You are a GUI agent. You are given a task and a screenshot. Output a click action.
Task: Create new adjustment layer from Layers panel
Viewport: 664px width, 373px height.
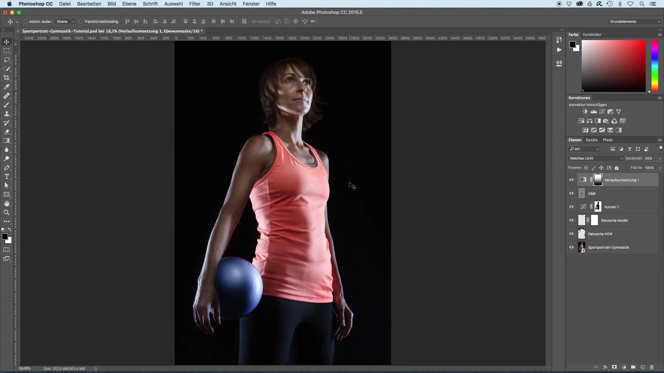624,367
